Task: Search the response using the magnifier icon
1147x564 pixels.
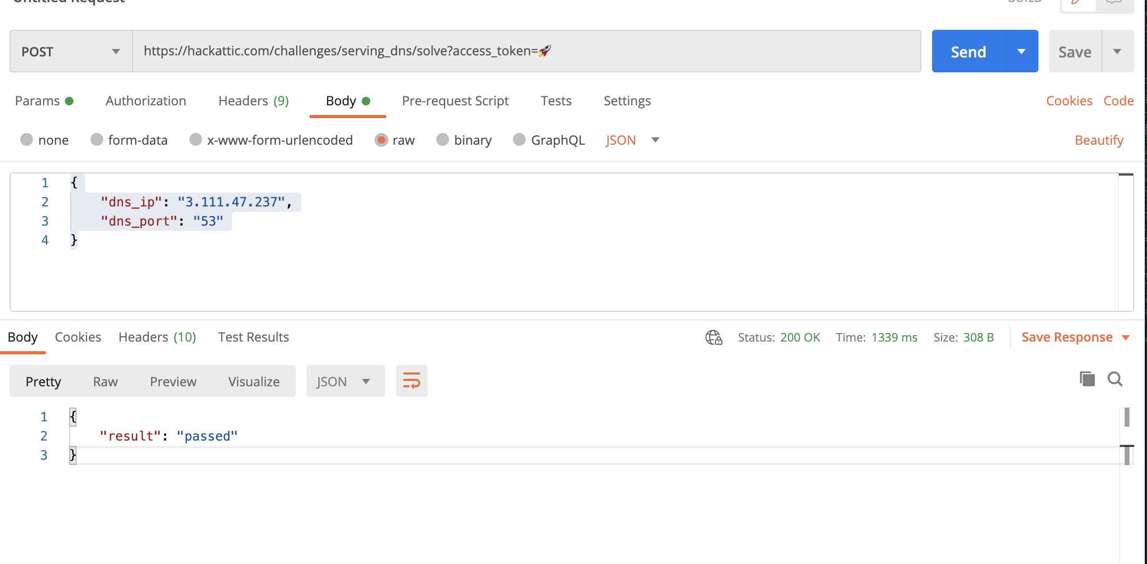Action: (x=1115, y=379)
